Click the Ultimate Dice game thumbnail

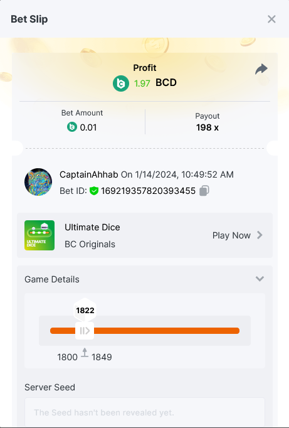click(x=39, y=235)
